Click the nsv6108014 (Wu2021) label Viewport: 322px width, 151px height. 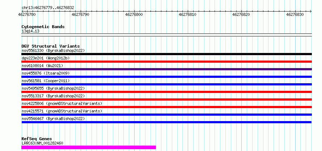[42, 66]
